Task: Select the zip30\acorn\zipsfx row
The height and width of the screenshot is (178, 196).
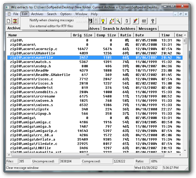Action: click(95, 109)
